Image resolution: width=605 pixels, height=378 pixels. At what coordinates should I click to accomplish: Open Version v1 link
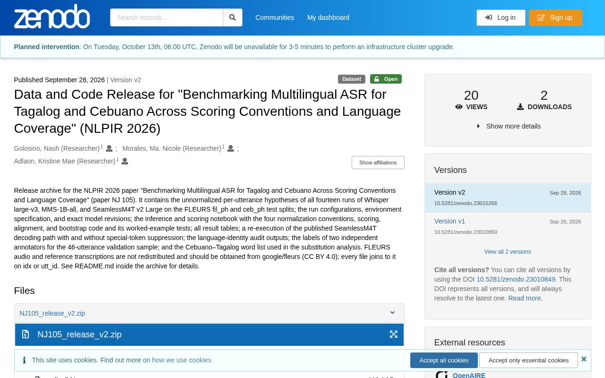pyautogui.click(x=449, y=221)
